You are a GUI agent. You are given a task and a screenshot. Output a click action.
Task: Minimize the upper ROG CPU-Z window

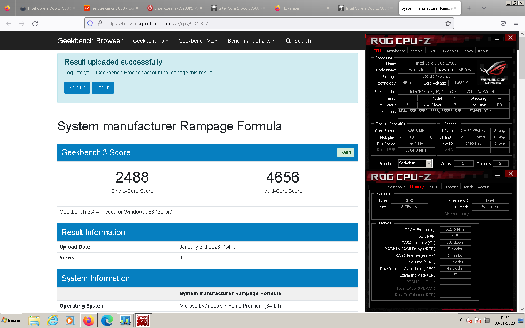[x=497, y=39]
